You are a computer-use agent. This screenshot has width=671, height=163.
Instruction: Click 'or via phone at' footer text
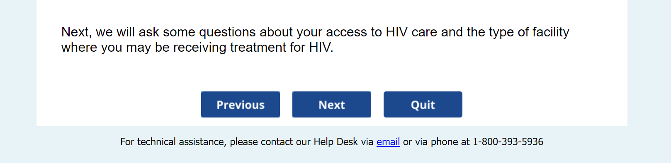point(436,142)
